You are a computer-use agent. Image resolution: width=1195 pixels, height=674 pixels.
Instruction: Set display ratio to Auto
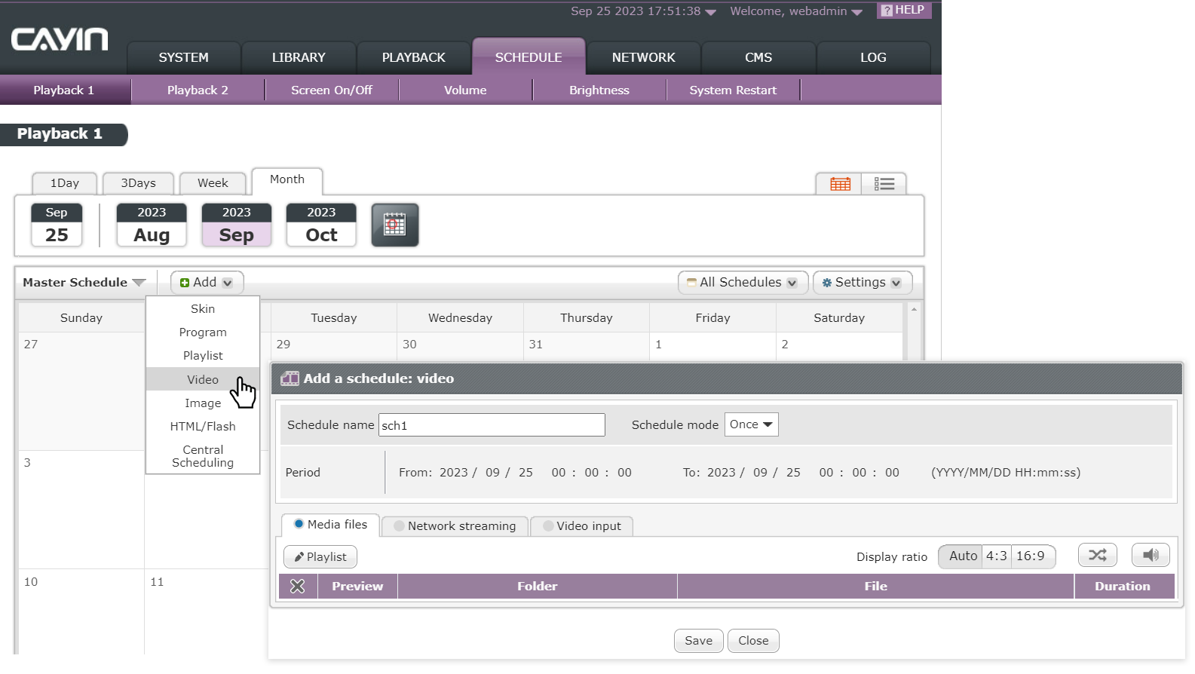click(963, 556)
